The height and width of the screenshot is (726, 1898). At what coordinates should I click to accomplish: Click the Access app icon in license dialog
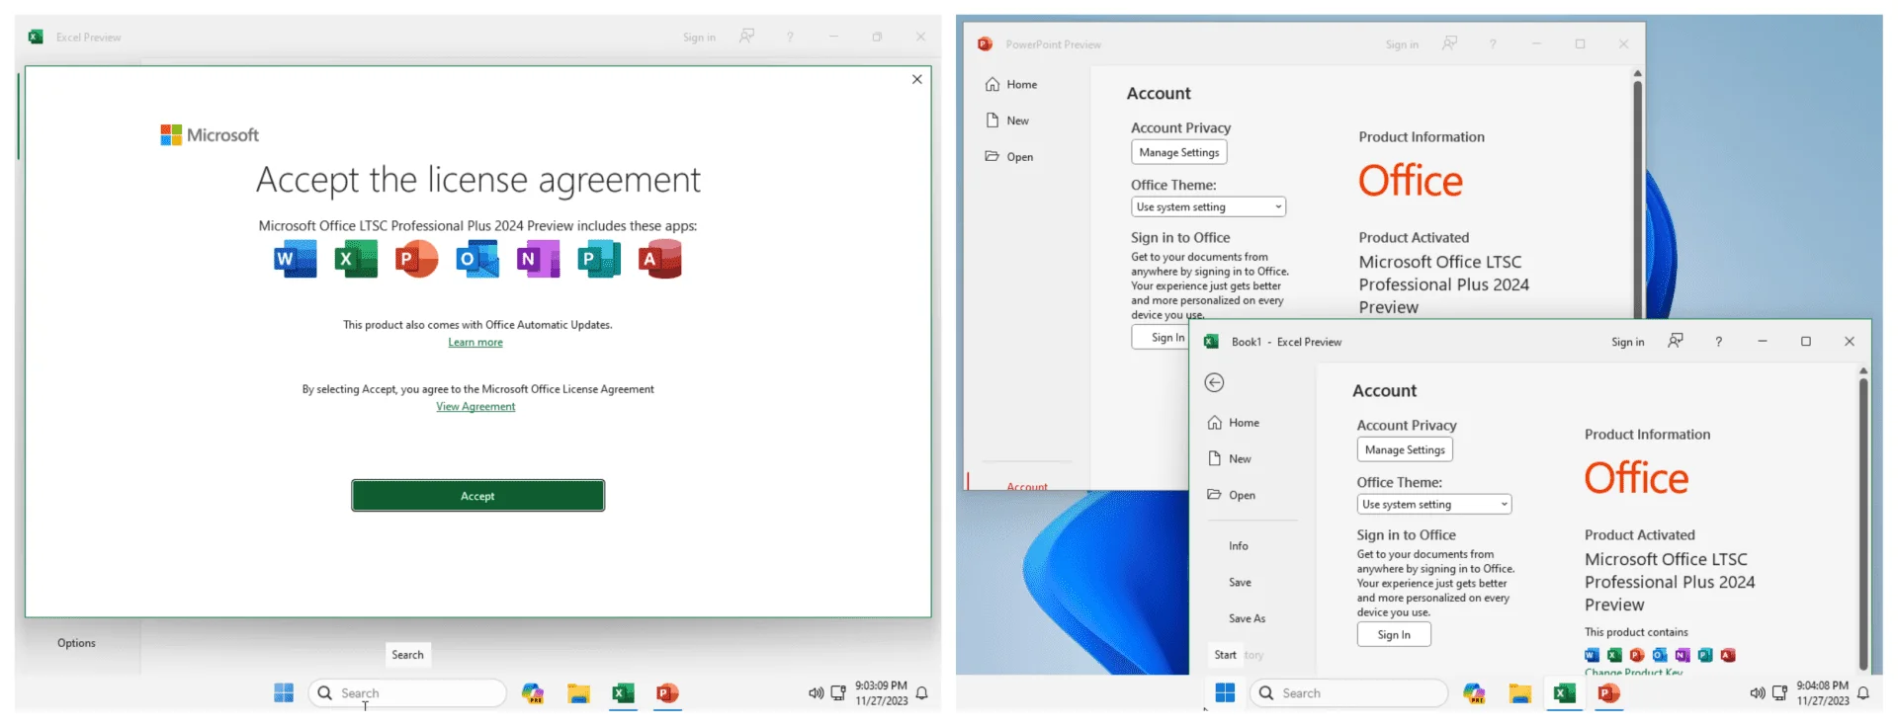pyautogui.click(x=659, y=259)
